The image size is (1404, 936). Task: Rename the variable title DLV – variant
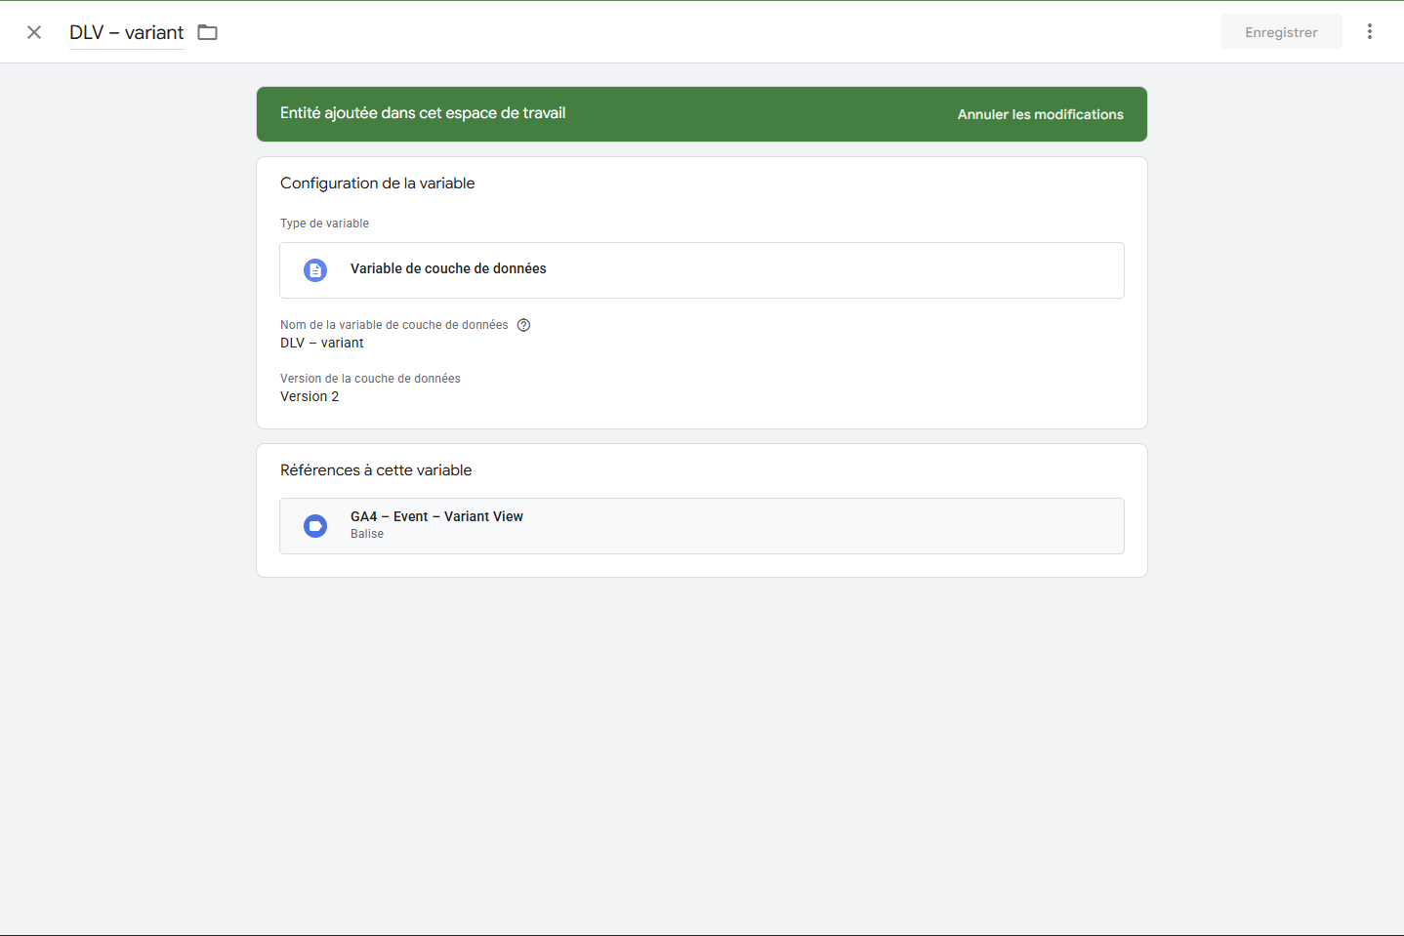(126, 32)
